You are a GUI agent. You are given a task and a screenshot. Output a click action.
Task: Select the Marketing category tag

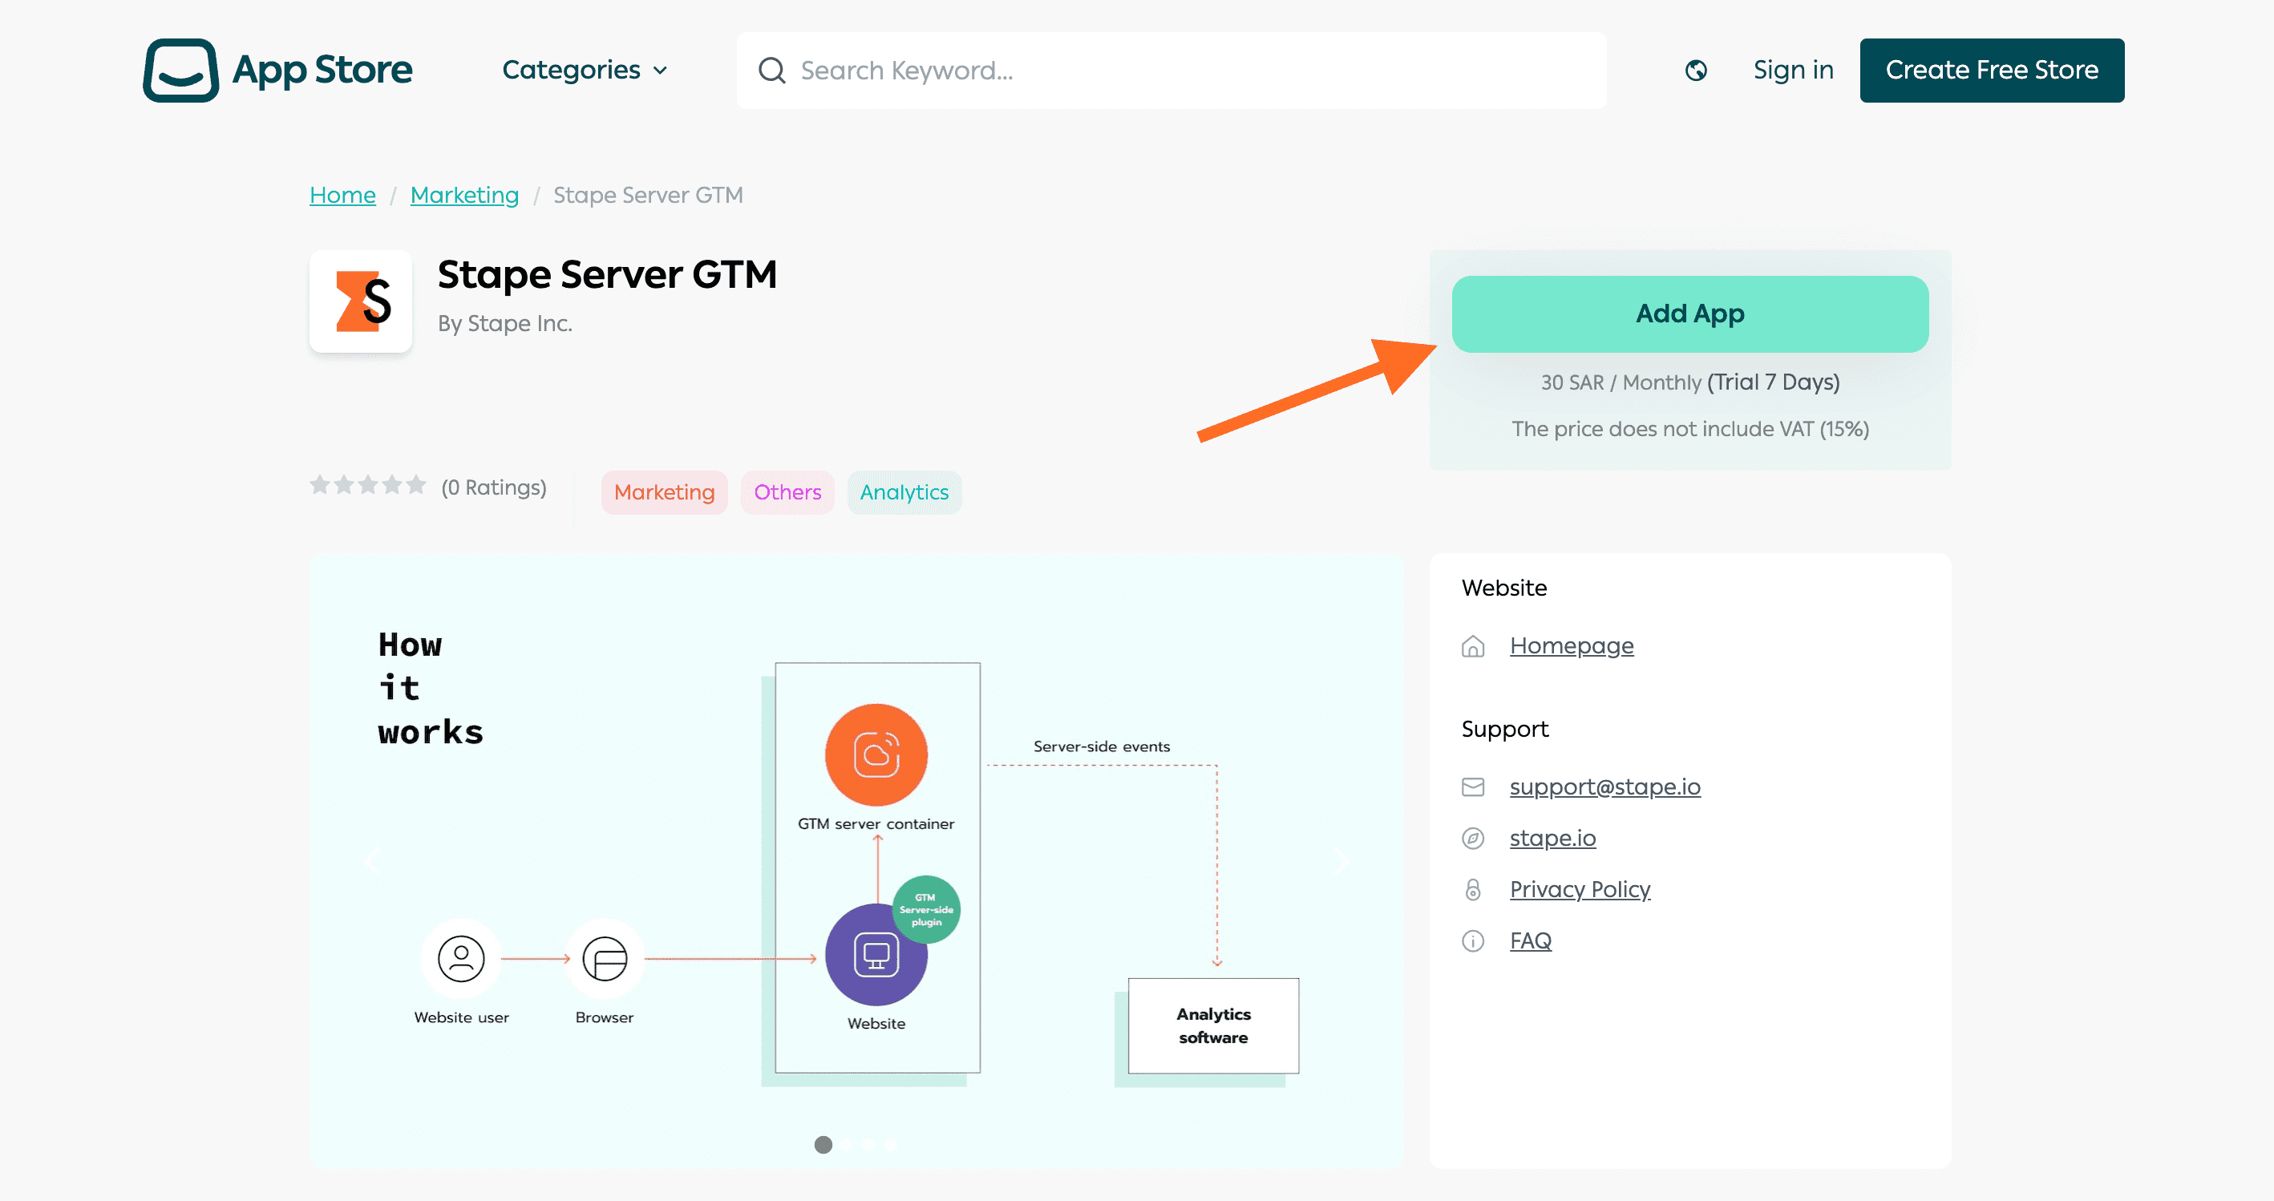pos(664,492)
